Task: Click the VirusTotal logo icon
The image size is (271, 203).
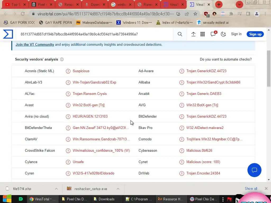Action: 8,34
